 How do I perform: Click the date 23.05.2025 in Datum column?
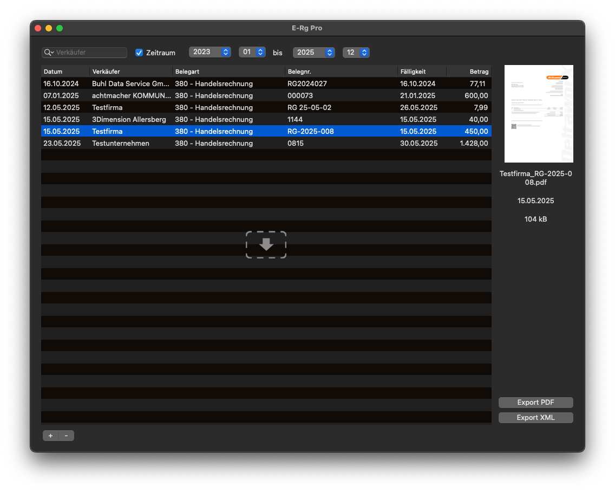62,144
